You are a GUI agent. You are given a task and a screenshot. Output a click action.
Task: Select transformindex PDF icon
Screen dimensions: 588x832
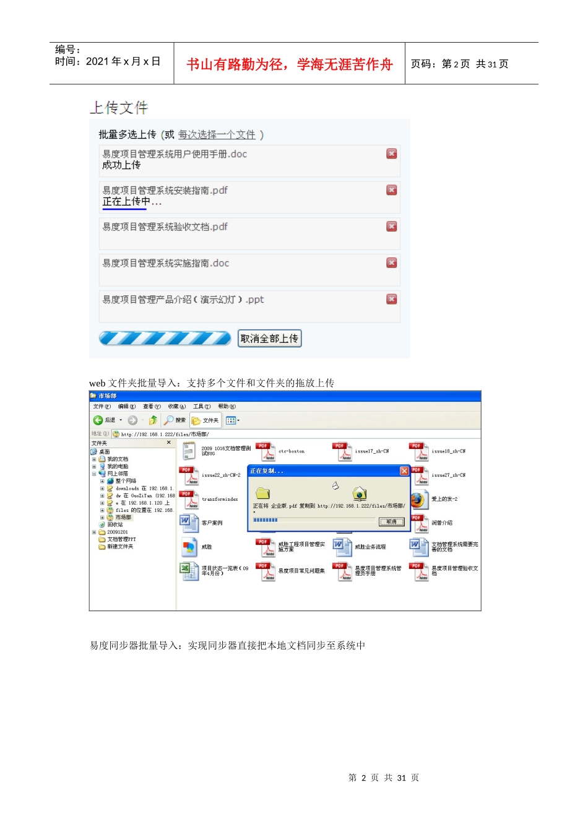click(189, 500)
